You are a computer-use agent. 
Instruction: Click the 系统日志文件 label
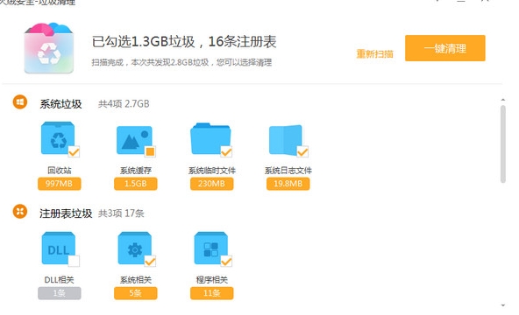(x=288, y=171)
